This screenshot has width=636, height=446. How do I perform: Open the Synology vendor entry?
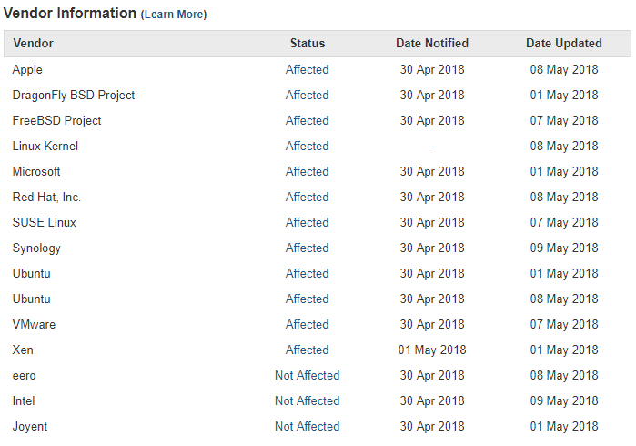point(36,248)
